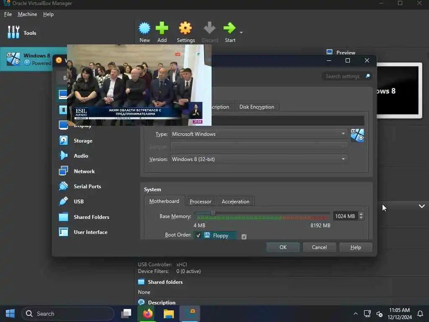Select the Windows 8 virtual machine entry
This screenshot has height=322, width=429.
tap(34, 59)
